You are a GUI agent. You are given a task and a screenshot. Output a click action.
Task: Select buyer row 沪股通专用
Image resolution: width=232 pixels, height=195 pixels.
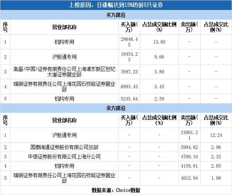(x=64, y=57)
